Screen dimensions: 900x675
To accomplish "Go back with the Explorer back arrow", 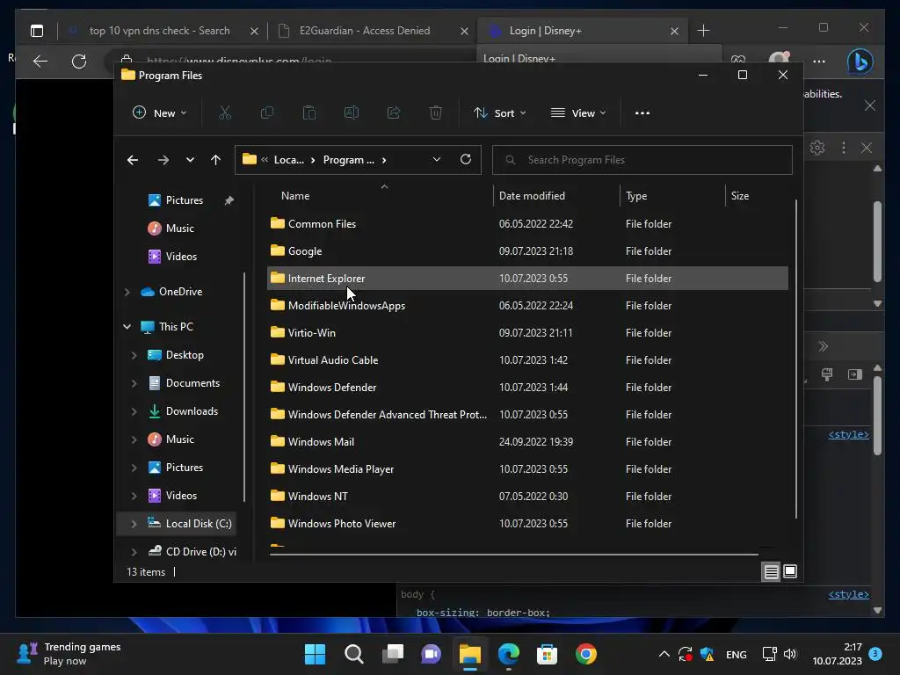I will click(x=133, y=160).
